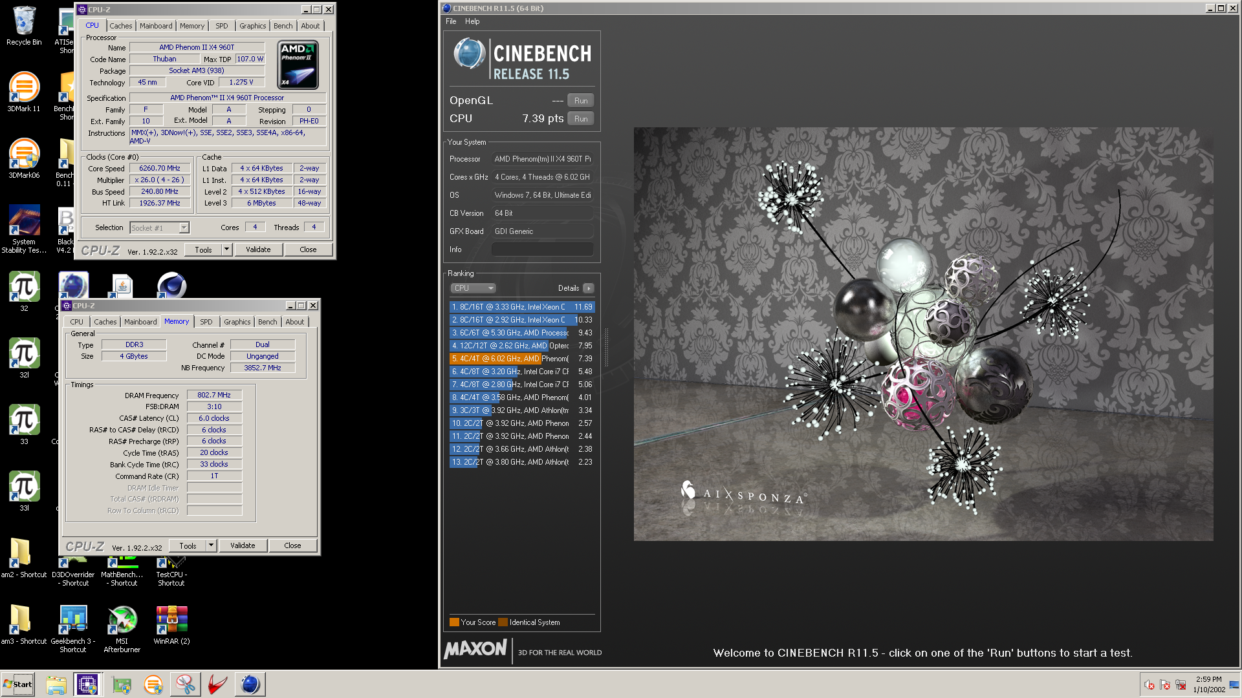Screen dimensions: 1242x698
Task: Switch to Mainboard tab in upper CPU-Z
Action: (156, 26)
